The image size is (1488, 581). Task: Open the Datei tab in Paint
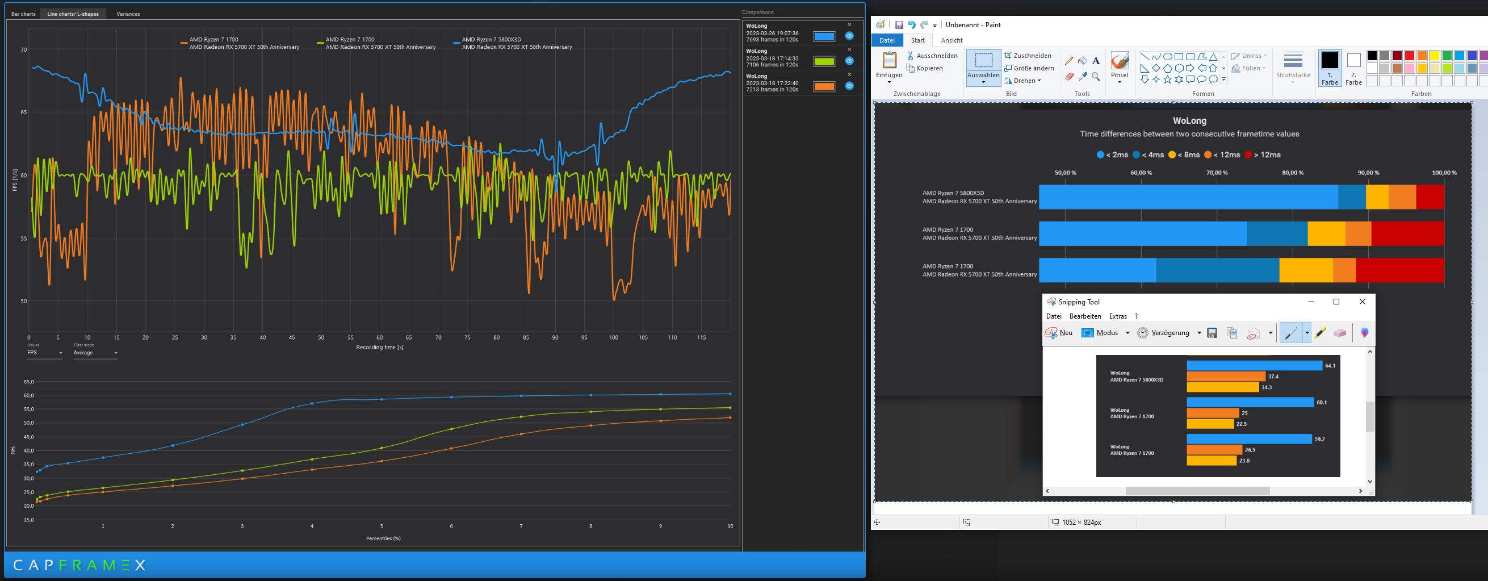pos(887,40)
